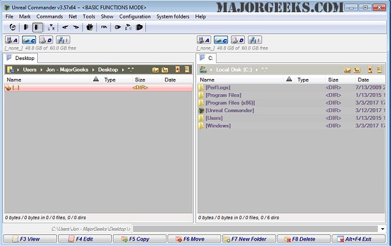Open the Commands menu

(49, 17)
